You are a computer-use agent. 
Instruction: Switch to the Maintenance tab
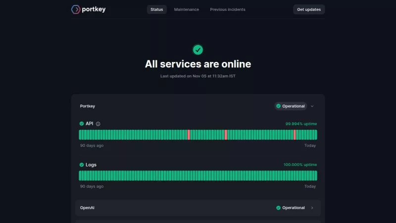(187, 9)
